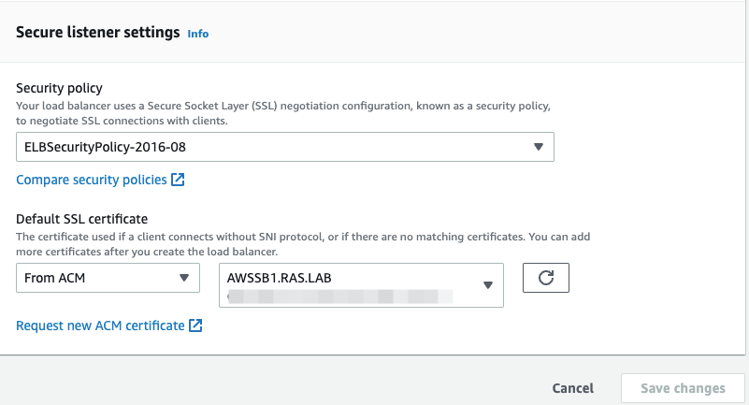Follow the Compare security policies link
Viewport: 749px width, 405px height.
coord(92,180)
